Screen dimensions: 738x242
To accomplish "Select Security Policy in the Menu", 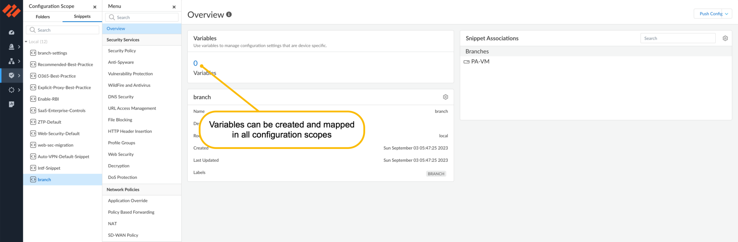I will click(122, 51).
